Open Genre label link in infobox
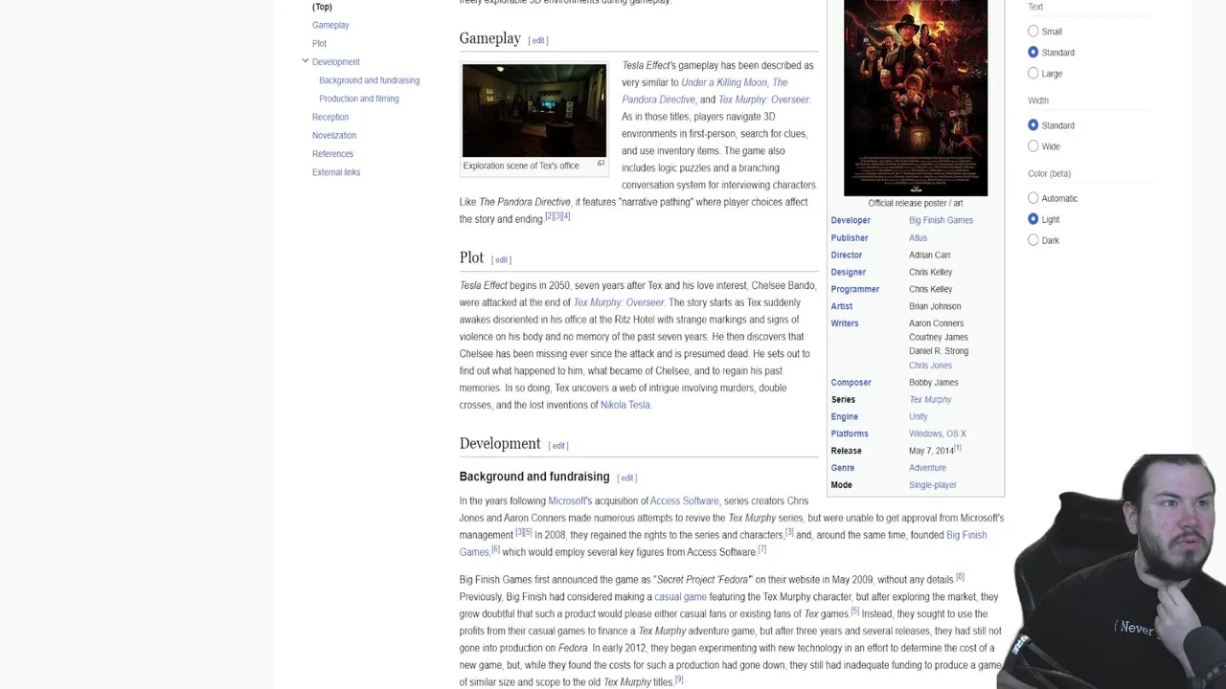The height and width of the screenshot is (689, 1226). 843,468
